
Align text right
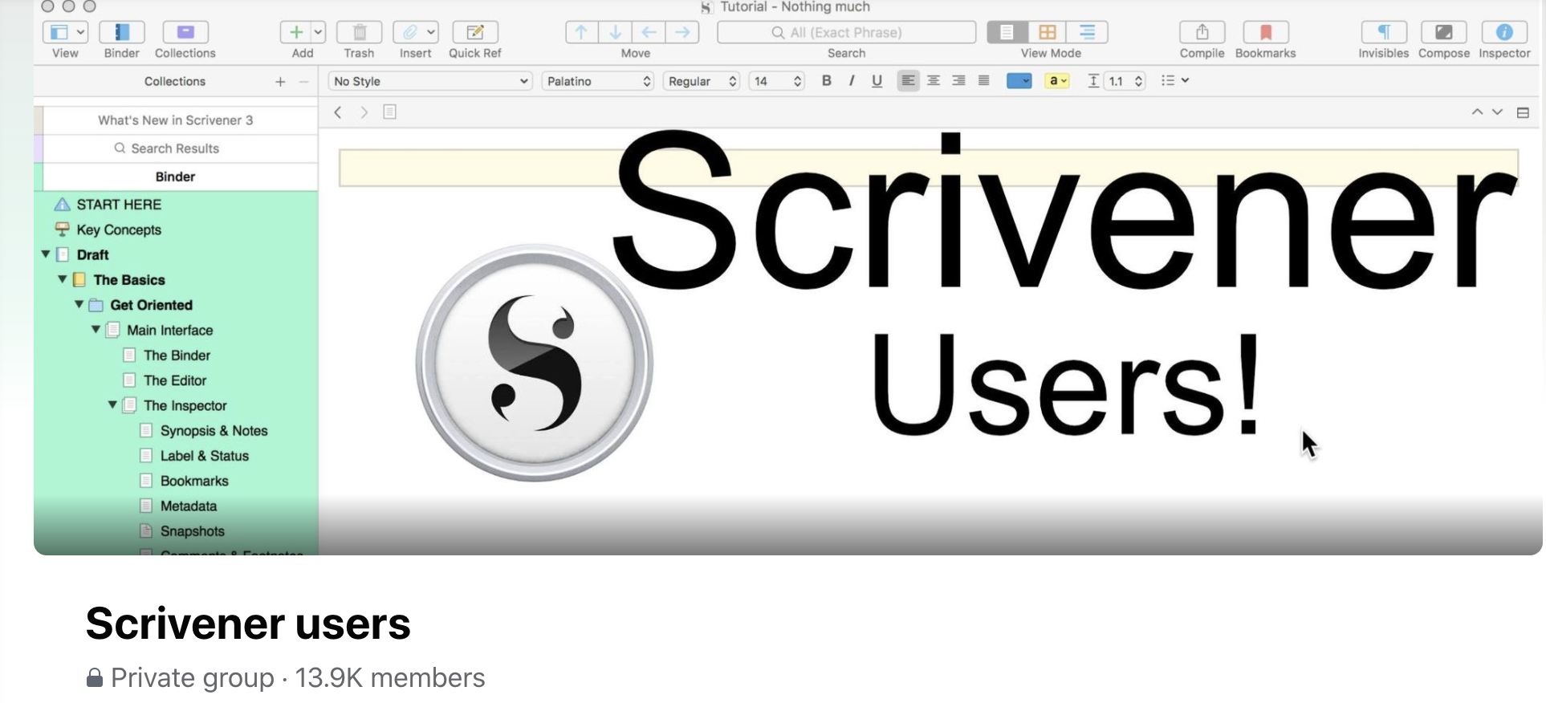point(958,80)
